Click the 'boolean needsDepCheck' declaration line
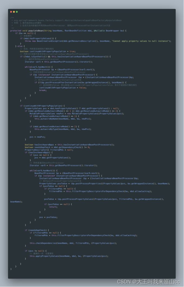This screenshot has width=184, height=287. (57, 147)
